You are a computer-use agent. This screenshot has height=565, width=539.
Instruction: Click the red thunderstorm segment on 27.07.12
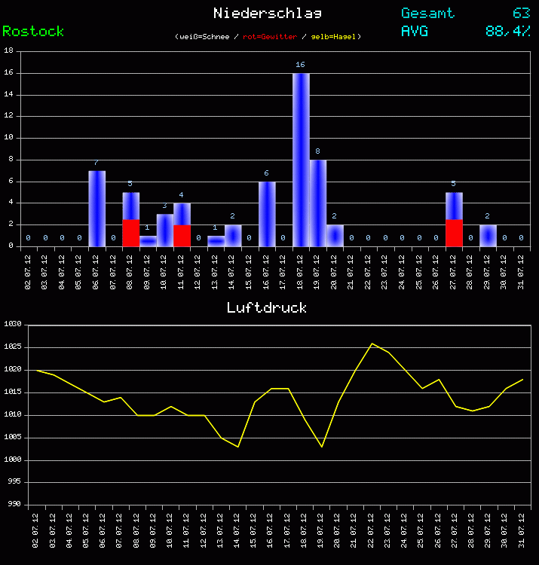454,233
